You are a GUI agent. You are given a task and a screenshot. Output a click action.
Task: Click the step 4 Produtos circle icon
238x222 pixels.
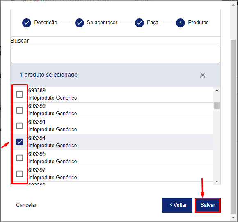point(181,23)
